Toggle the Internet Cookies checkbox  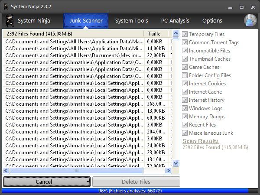click(185, 84)
